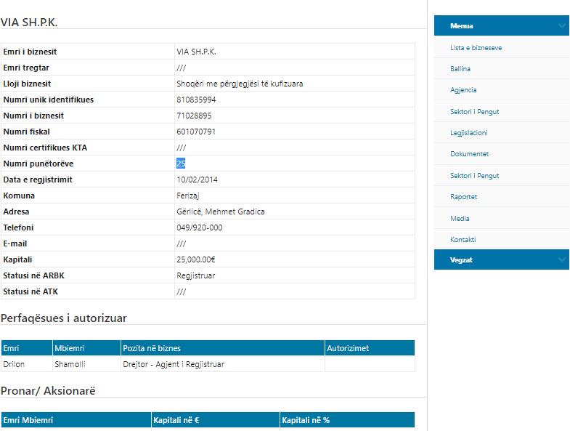Click the Drilon name cell
The height and width of the screenshot is (431, 570).
(x=15, y=364)
